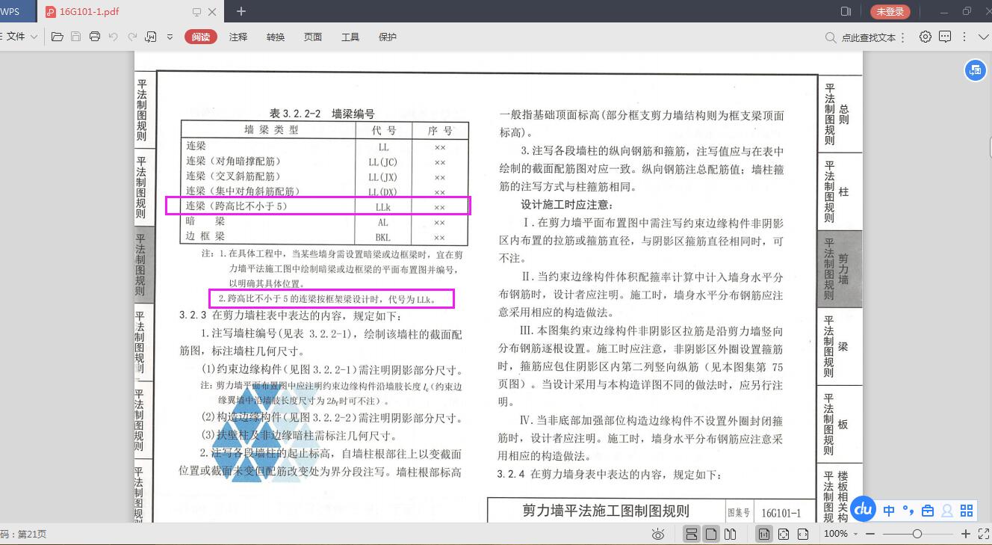Click the 点此查找文本 search field
Screen dimensions: 992x545
(x=868, y=37)
